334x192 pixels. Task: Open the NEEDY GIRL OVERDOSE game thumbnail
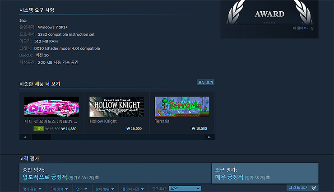[51, 107]
